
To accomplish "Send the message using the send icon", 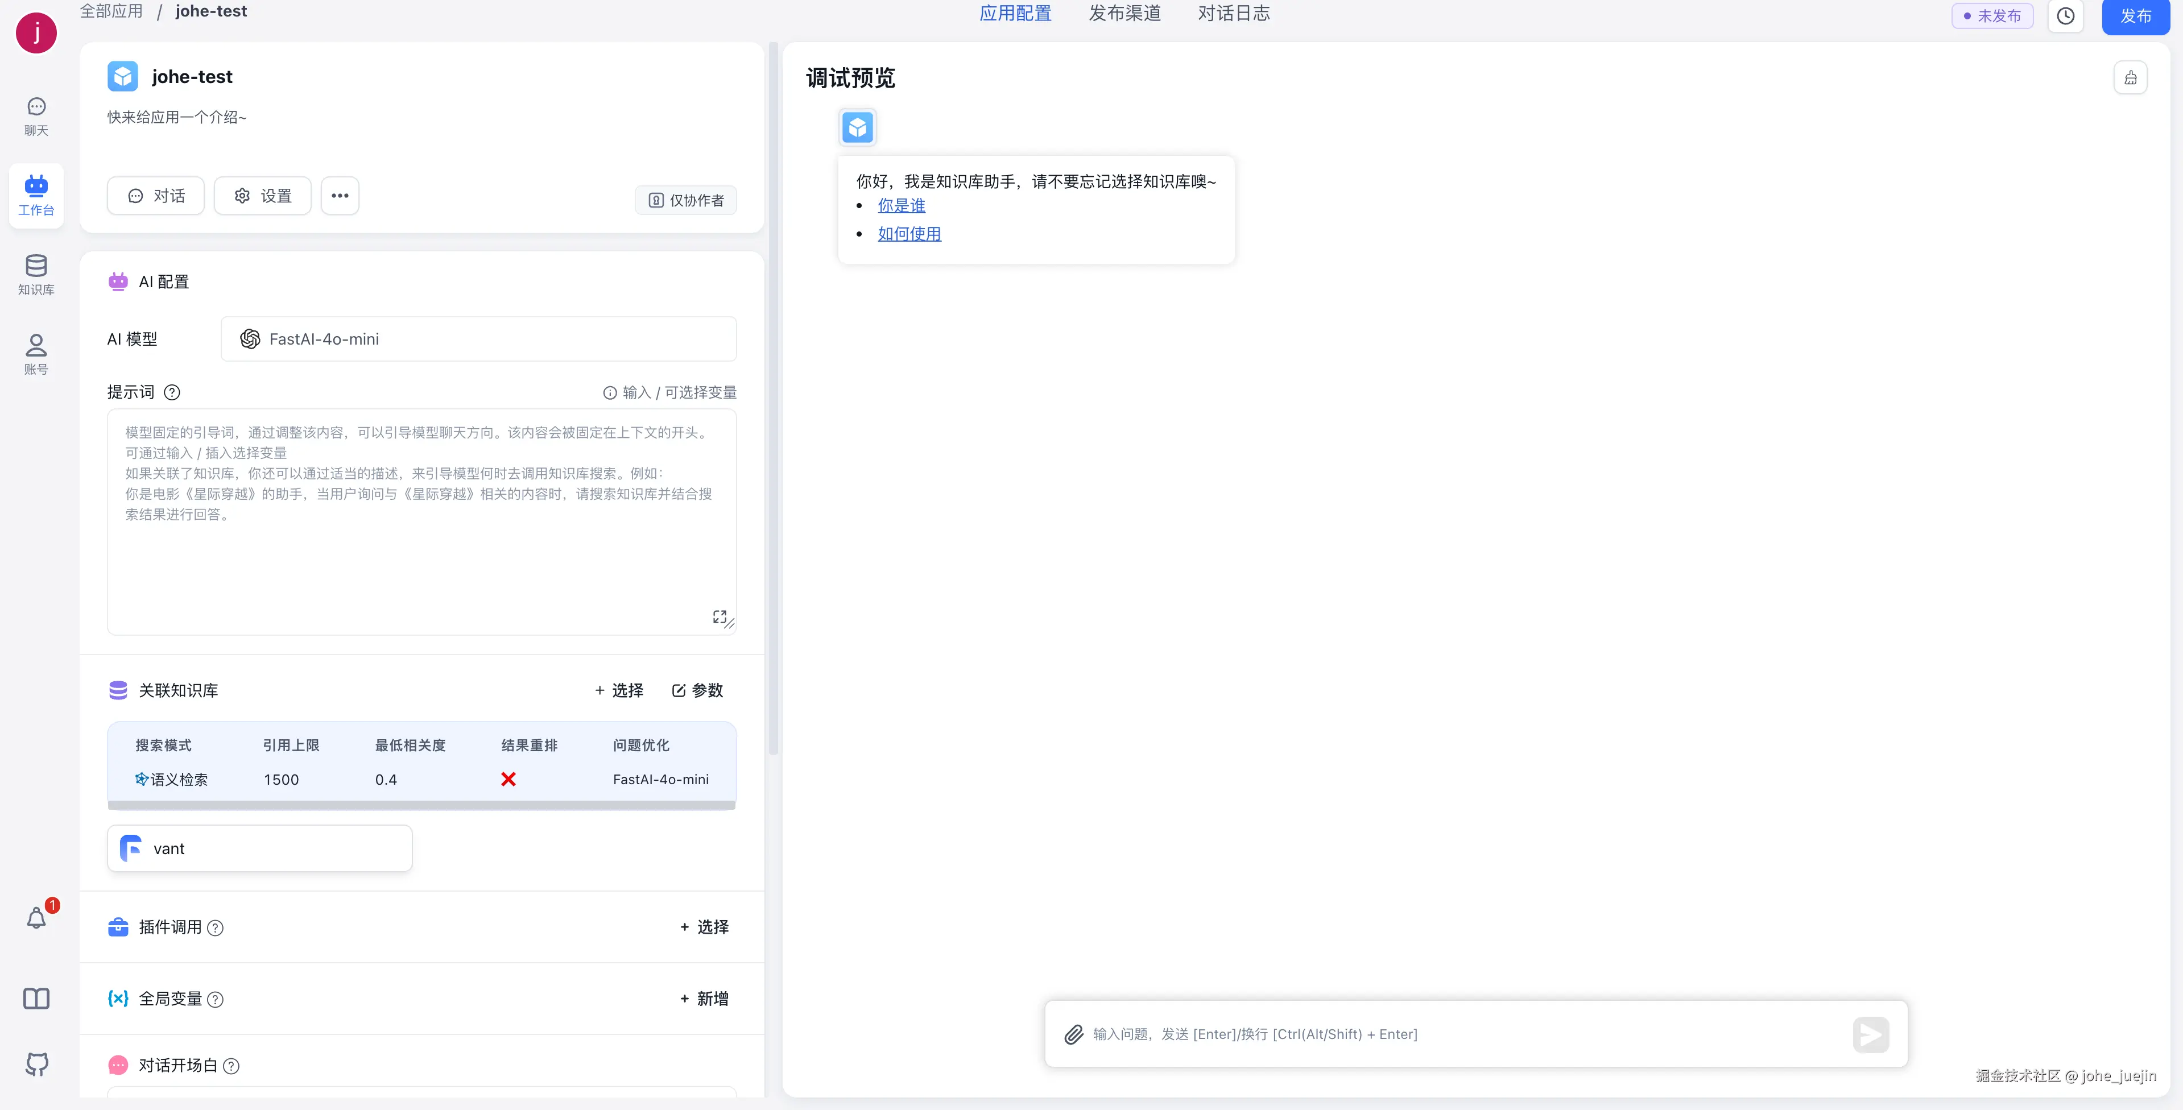I will 1871,1034.
